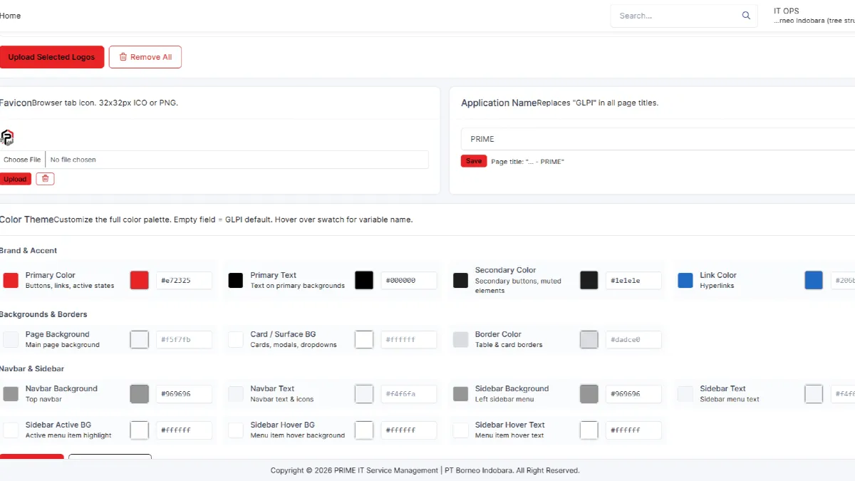
Task: Open the color picker beside the Card / Surface BG field
Action: [364, 339]
